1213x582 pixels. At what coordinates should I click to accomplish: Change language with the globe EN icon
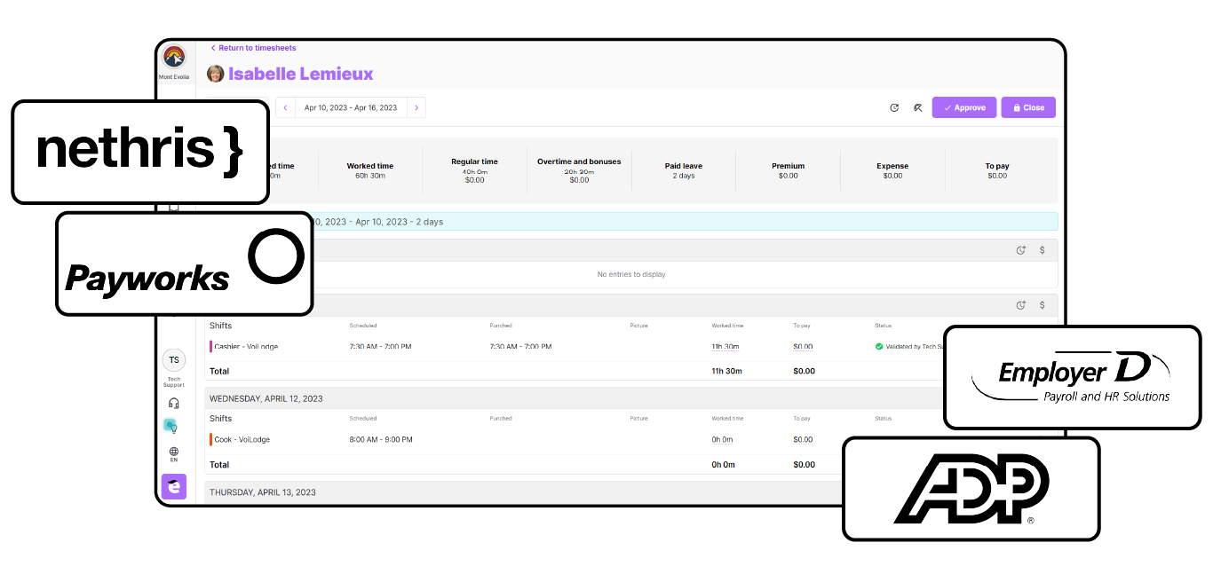[174, 454]
